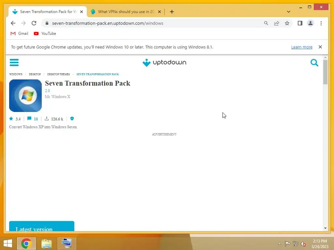Click the Seven Transformation Pack app icon
The width and height of the screenshot is (334, 250).
25,96
